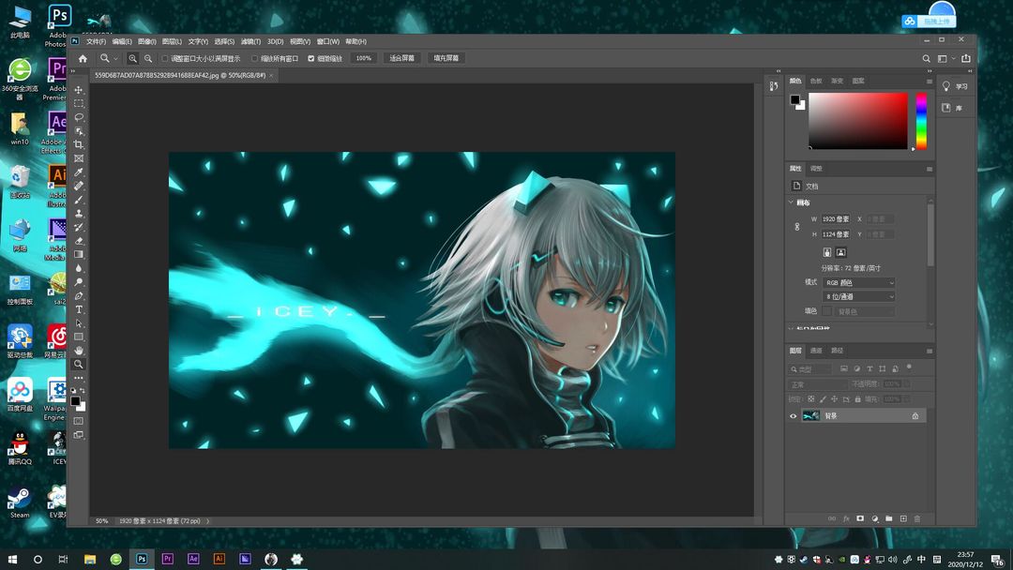
Task: Go to Photoshop Home screen
Action: point(83,58)
